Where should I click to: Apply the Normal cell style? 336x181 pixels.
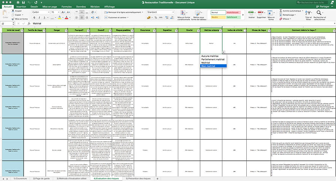218,13
